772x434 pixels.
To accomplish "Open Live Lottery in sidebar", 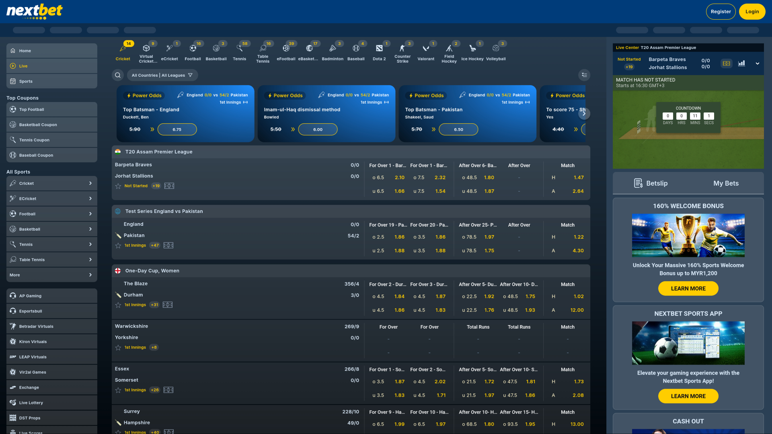I will [x=52, y=403].
